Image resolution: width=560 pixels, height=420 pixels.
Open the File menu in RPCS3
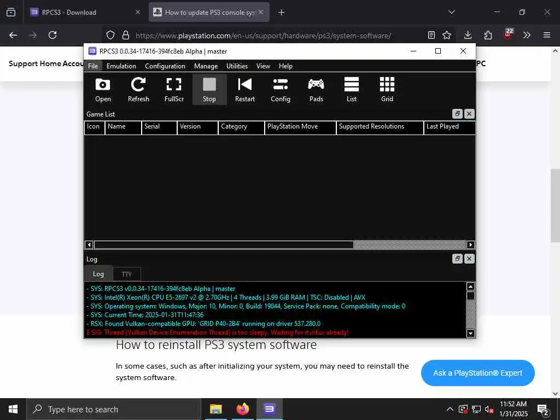(x=93, y=66)
